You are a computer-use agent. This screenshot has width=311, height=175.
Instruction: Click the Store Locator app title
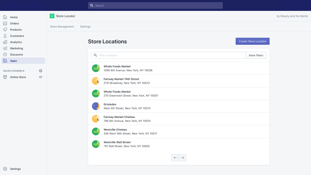click(65, 16)
